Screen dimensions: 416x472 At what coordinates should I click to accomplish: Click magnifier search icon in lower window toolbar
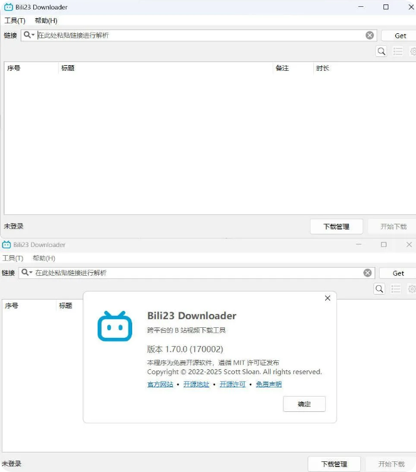379,289
